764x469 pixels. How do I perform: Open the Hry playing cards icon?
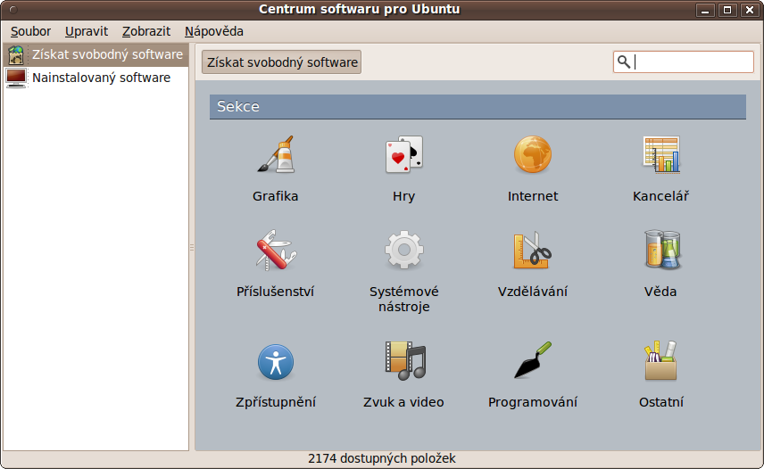pyautogui.click(x=403, y=155)
